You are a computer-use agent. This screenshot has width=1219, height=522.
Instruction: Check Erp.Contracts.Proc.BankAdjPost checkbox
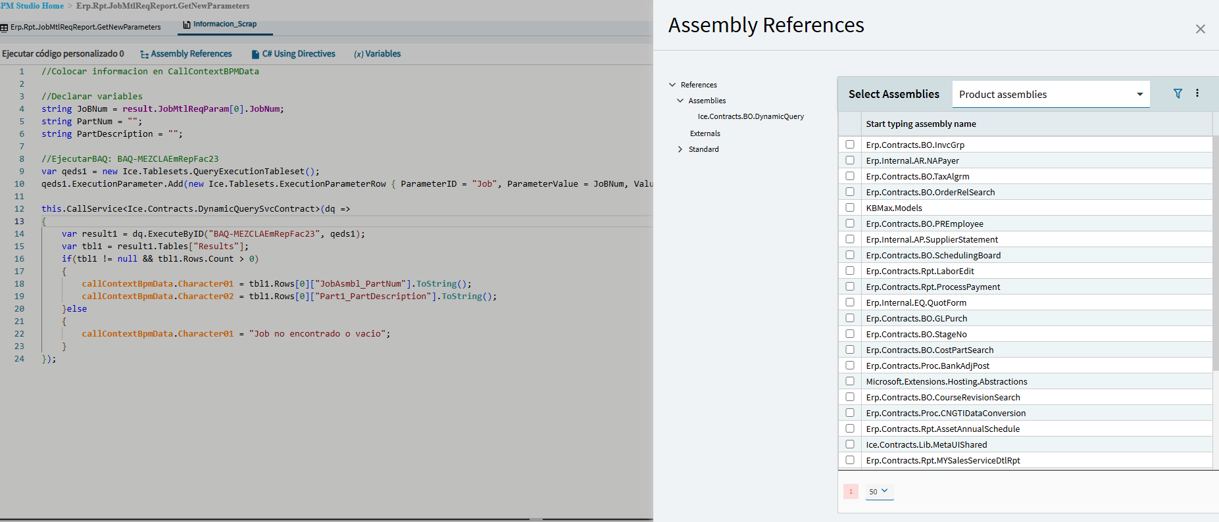point(850,366)
